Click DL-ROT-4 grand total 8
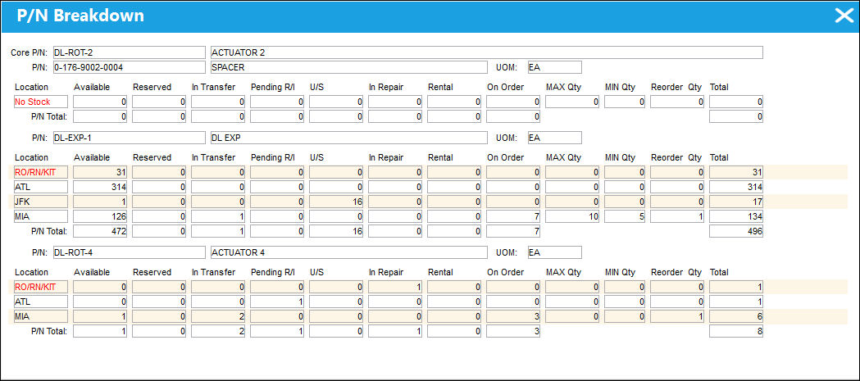Viewport: 860px width, 381px height. tap(736, 331)
